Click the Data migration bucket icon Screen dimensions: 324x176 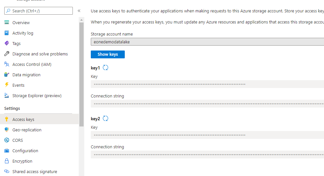(x=7, y=75)
